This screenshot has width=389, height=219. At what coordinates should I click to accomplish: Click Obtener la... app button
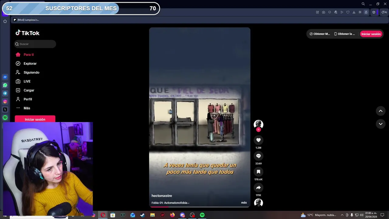tap(344, 34)
